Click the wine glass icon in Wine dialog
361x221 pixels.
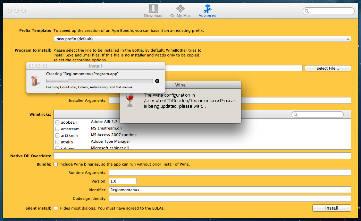click(130, 100)
